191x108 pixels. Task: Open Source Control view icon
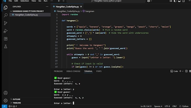(x=6, y=23)
